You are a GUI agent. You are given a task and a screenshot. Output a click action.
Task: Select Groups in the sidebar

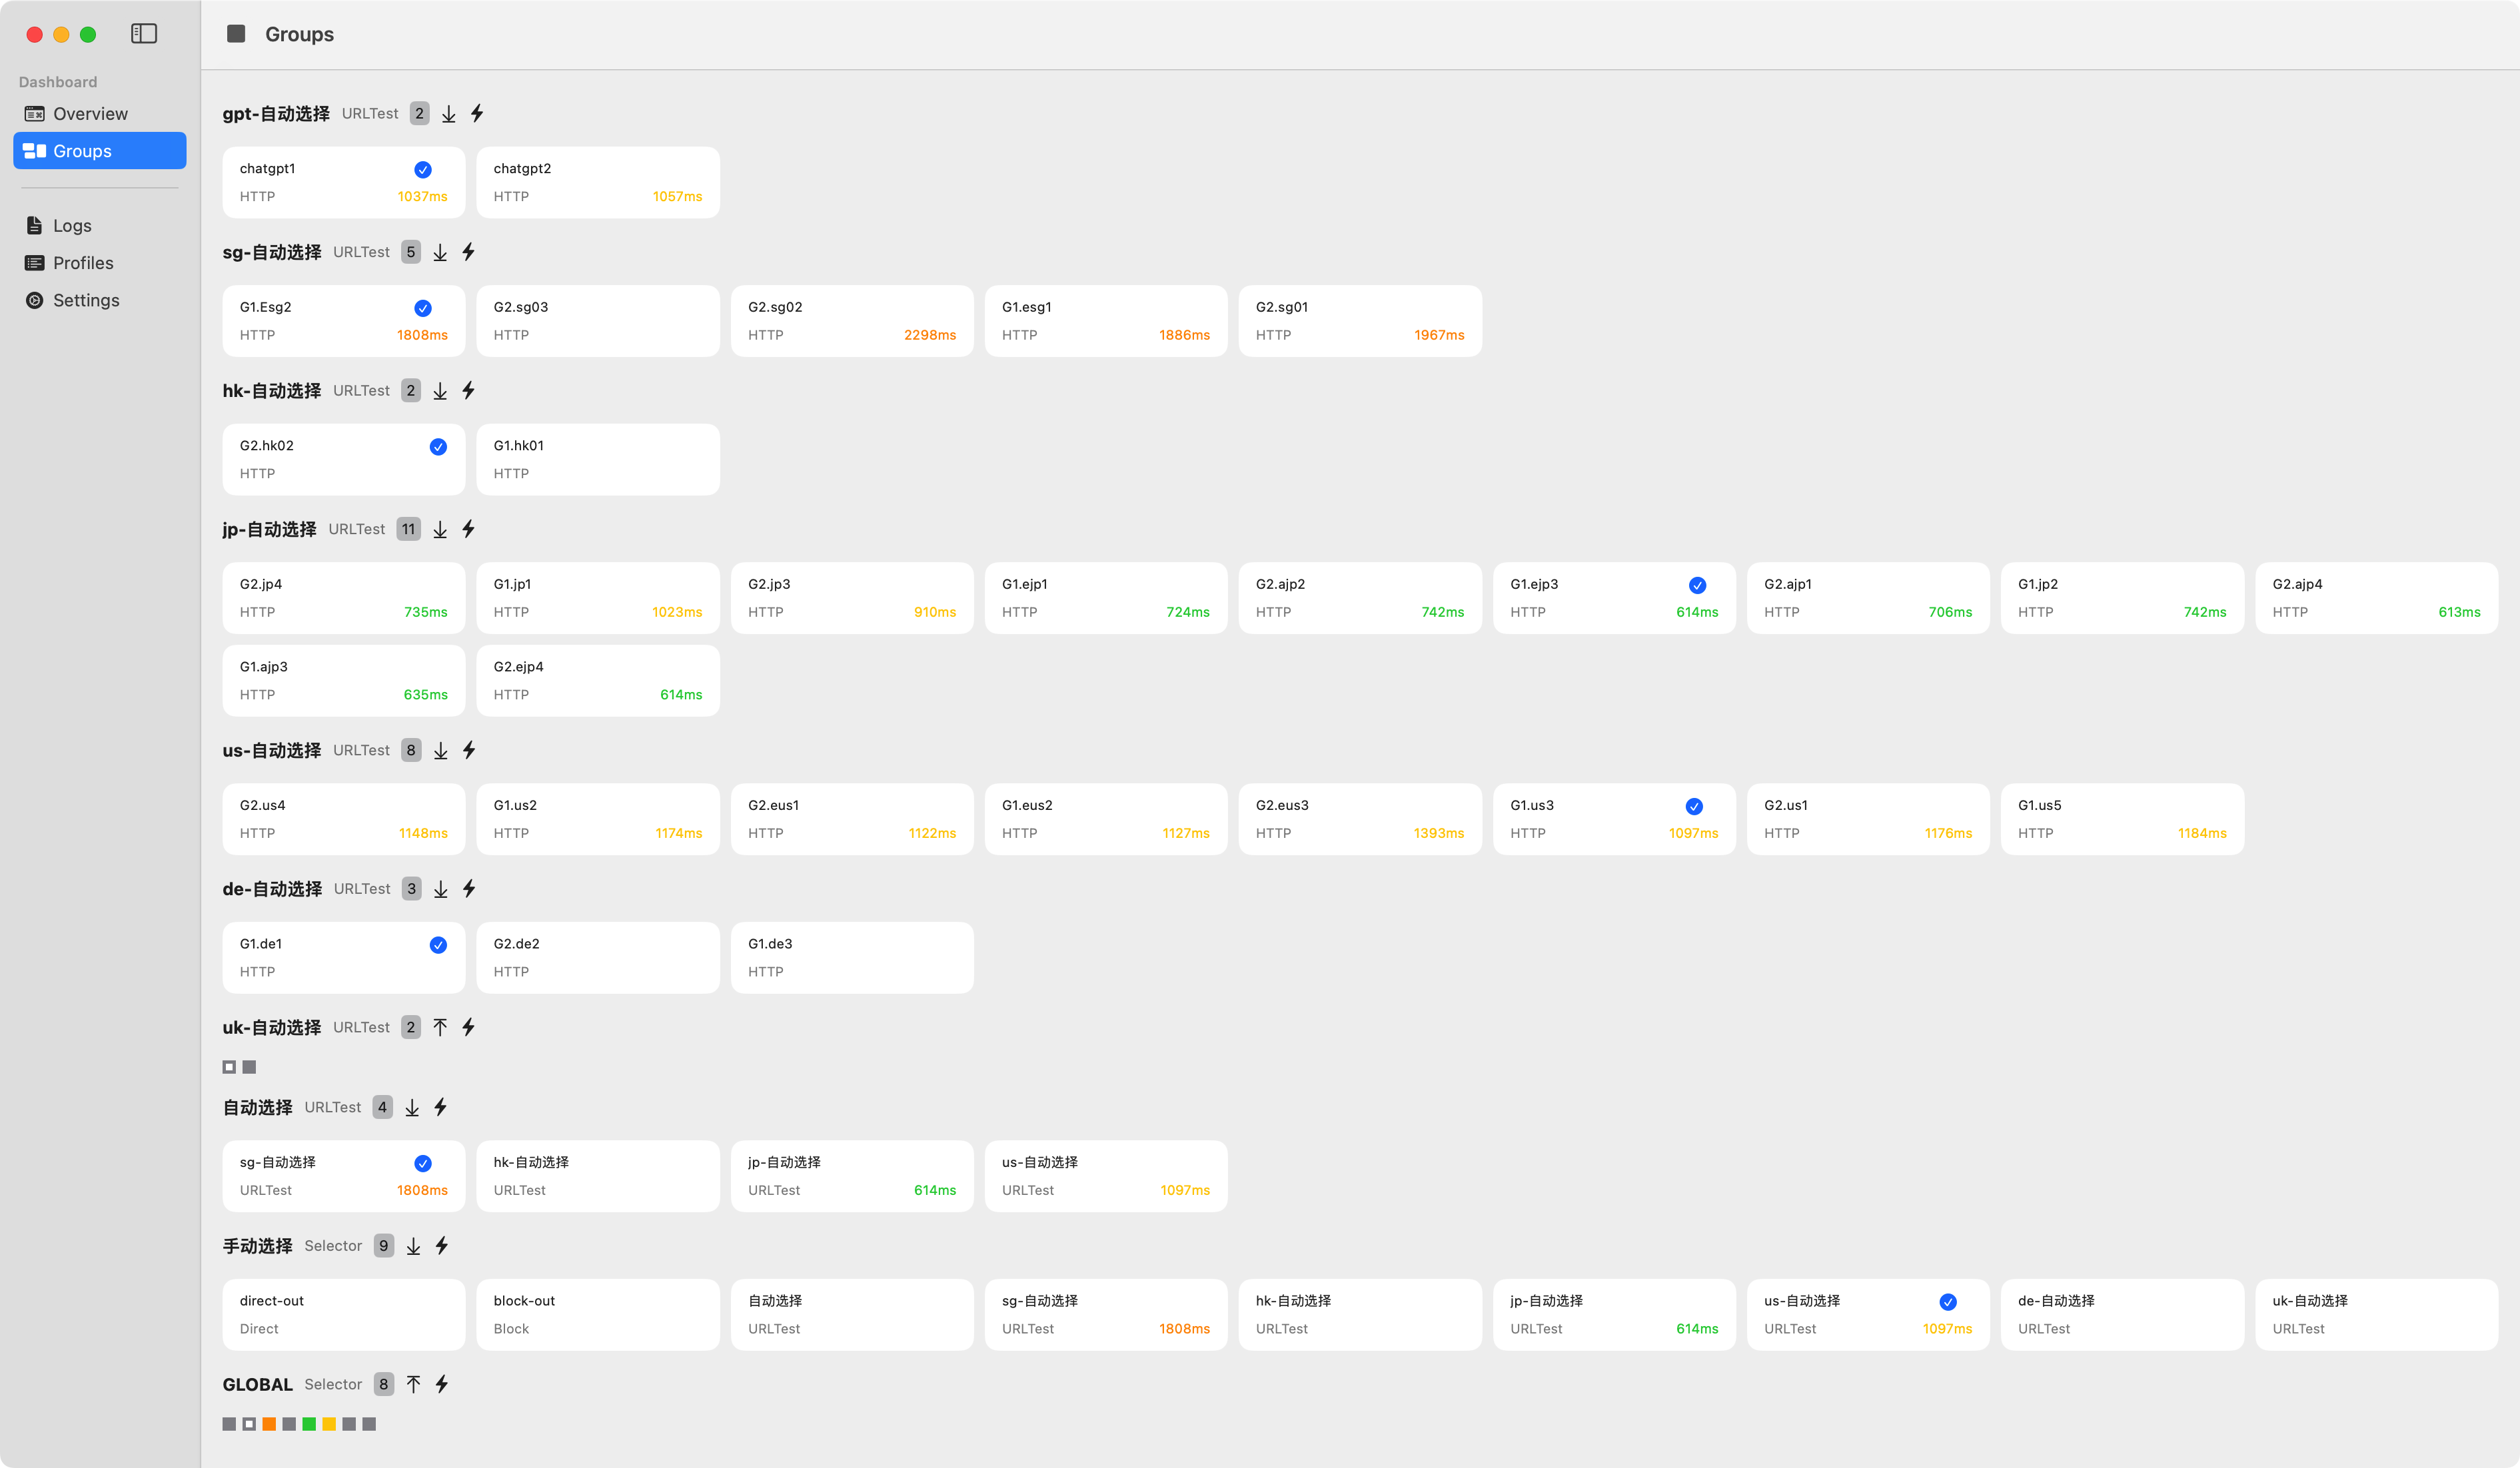(x=100, y=151)
